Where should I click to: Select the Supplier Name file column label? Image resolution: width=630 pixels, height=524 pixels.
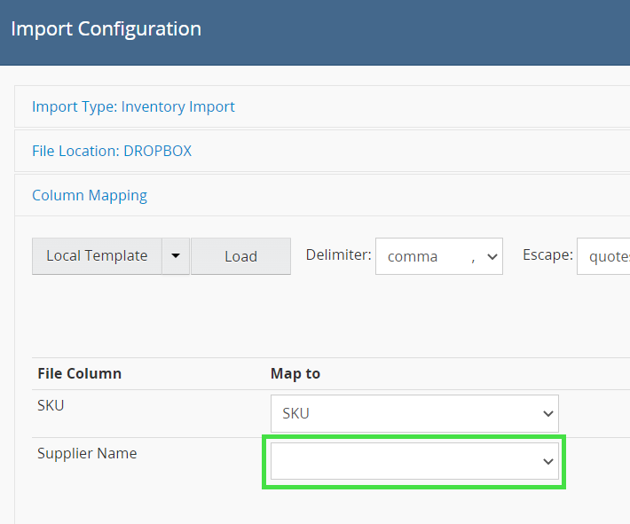87,453
